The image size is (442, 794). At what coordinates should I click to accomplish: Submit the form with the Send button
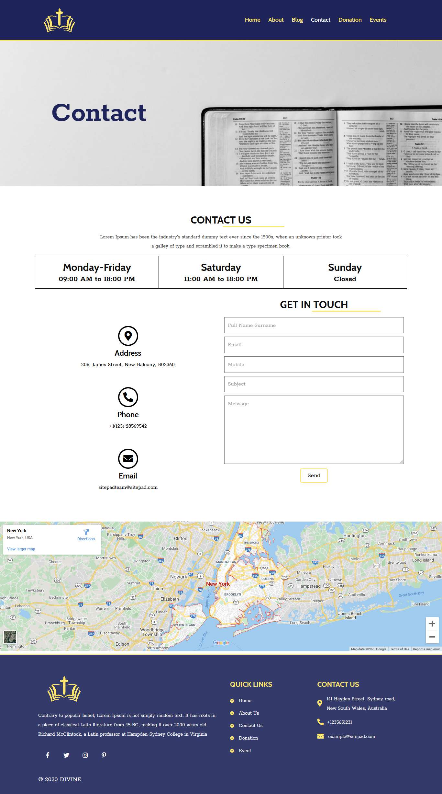click(x=314, y=475)
